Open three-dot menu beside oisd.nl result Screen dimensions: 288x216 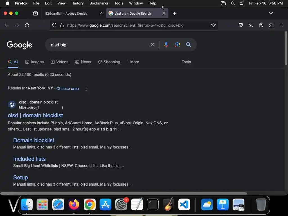(x=62, y=107)
